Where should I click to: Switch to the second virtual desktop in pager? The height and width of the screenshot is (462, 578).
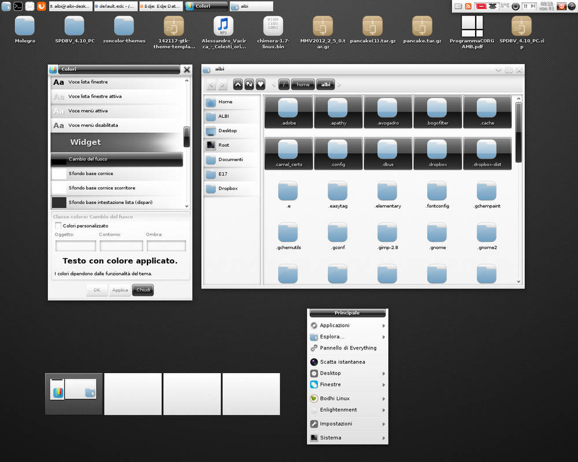[133, 394]
